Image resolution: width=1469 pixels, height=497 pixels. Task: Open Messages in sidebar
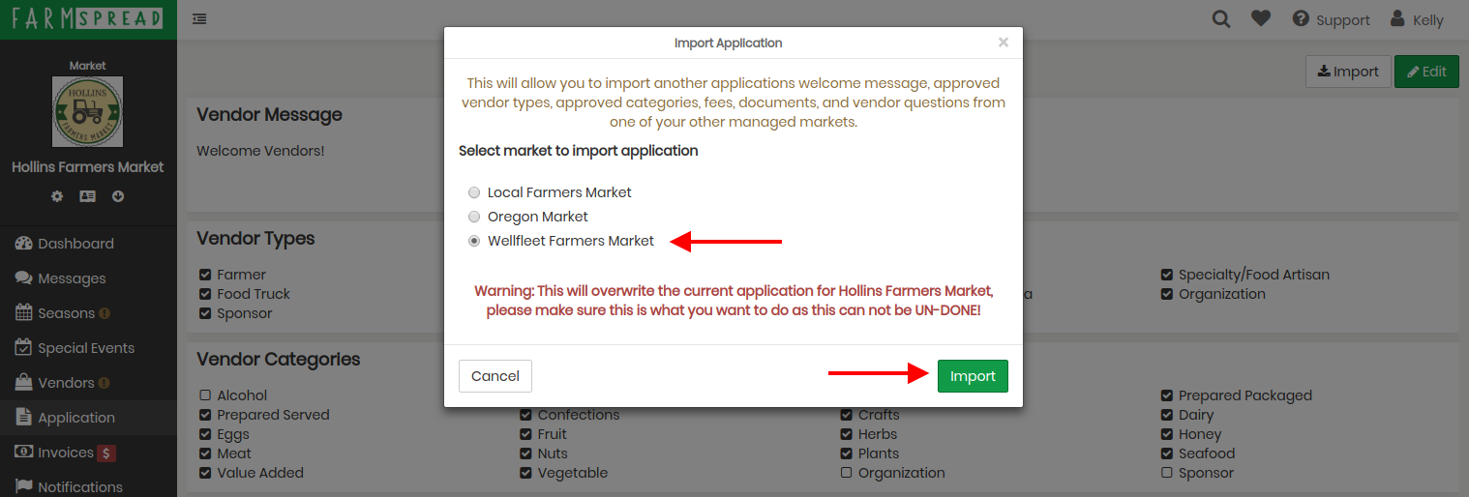pos(88,278)
